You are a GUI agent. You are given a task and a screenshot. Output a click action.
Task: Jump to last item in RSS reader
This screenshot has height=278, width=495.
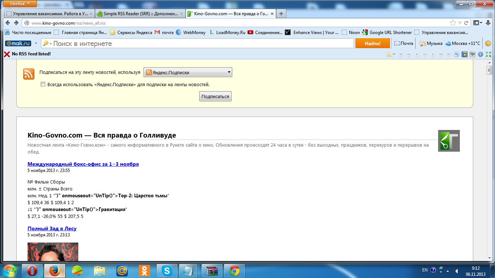[x=449, y=54]
